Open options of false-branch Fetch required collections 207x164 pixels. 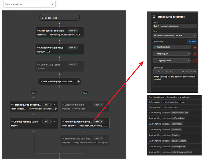pos(106,122)
